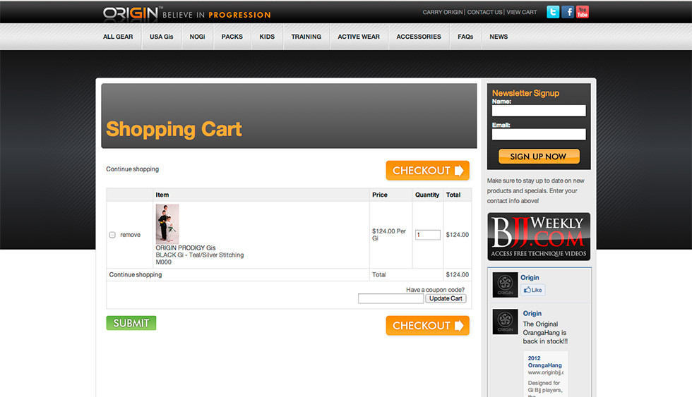Click the ORIGIN PRODIGY Gis item name

click(185, 248)
